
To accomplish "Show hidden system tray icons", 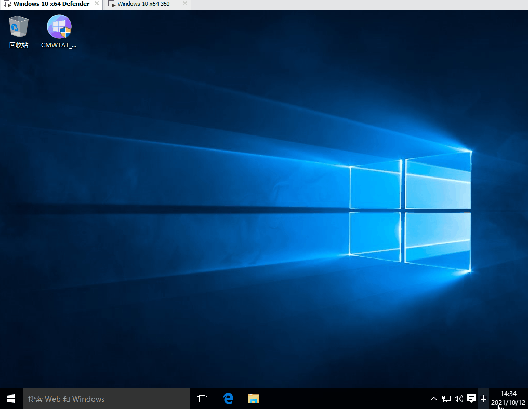I will click(434, 399).
